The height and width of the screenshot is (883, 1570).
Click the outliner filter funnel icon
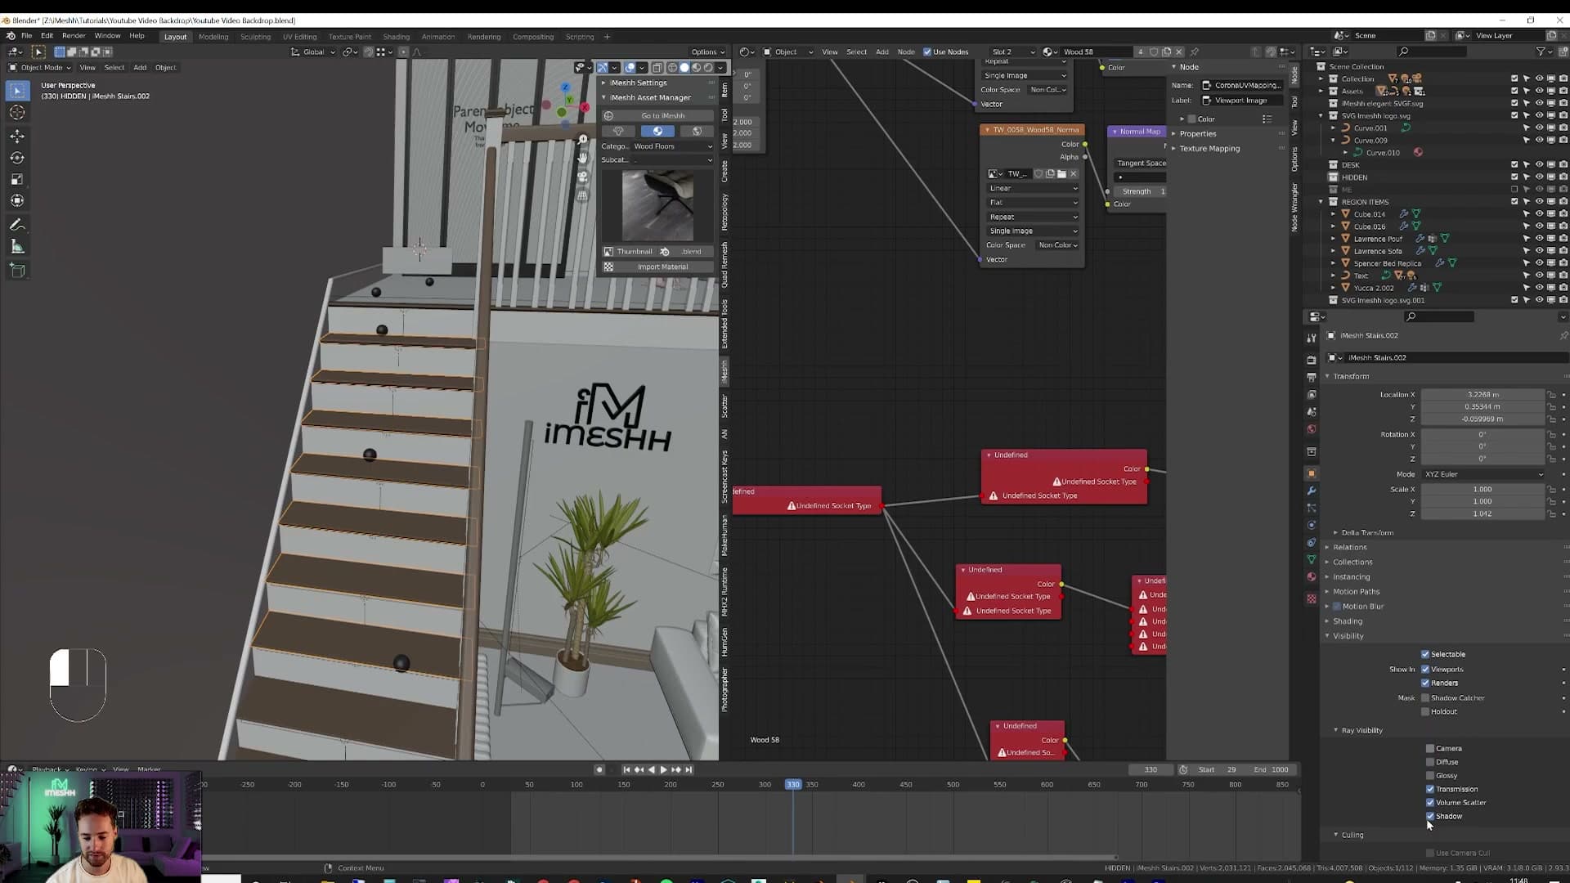(1541, 52)
